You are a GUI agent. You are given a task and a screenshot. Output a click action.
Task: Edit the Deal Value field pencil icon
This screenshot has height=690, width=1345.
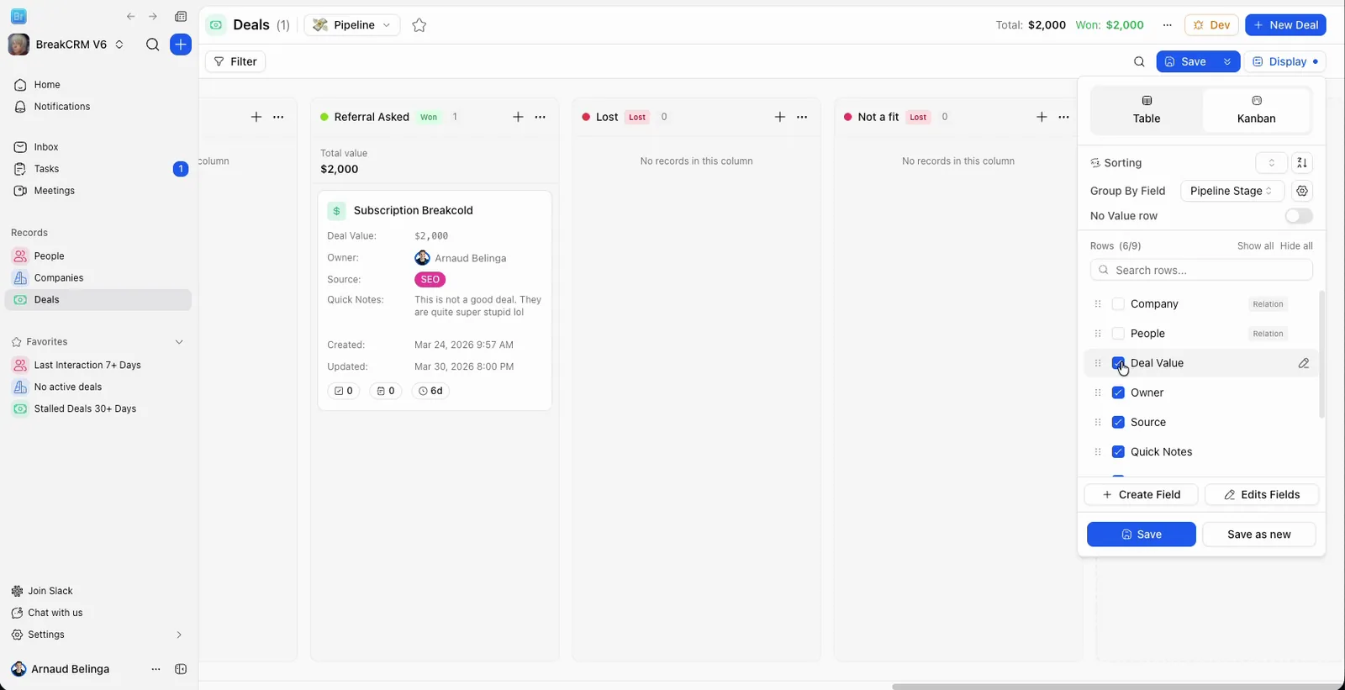(x=1304, y=363)
